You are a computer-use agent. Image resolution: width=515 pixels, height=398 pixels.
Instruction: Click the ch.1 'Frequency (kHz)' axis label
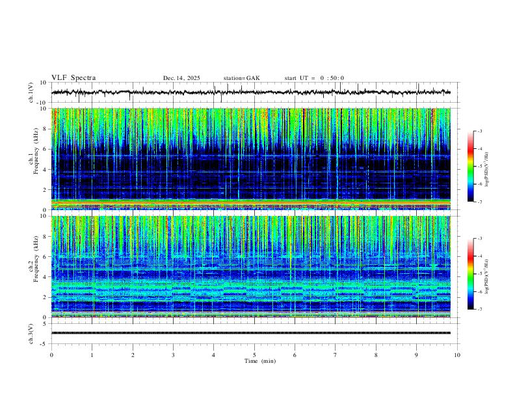click(36, 152)
